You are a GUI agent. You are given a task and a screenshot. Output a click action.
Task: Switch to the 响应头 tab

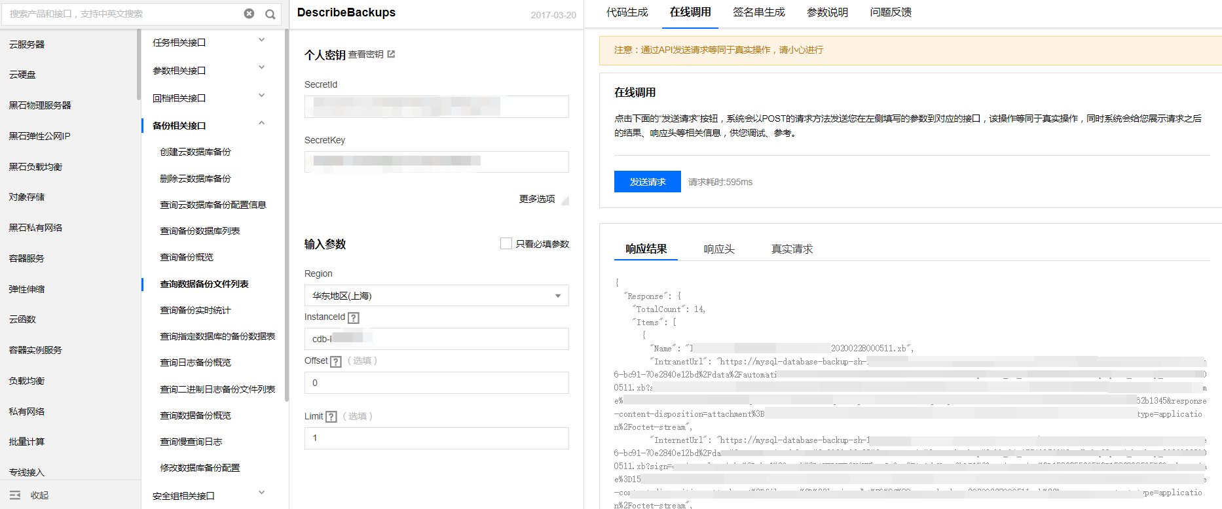point(719,249)
